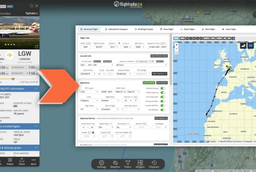Disable the Runway Analysis switch

tap(163, 101)
